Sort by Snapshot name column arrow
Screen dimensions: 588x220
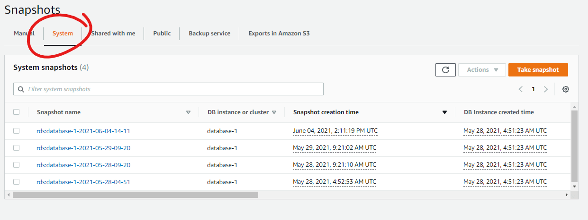[188, 112]
